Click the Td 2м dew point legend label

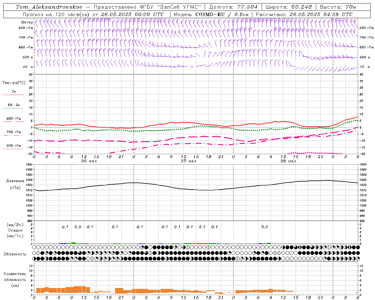click(x=14, y=105)
